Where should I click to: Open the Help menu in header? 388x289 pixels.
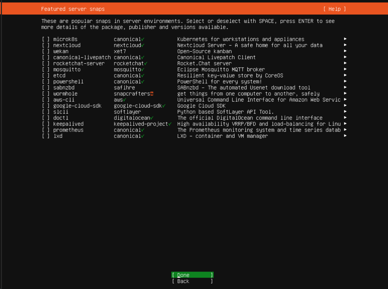pos(334,9)
